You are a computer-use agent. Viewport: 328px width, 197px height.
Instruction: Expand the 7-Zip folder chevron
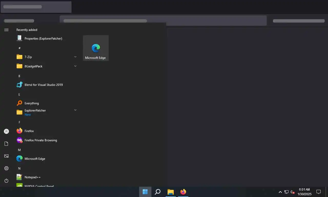[x=75, y=57]
